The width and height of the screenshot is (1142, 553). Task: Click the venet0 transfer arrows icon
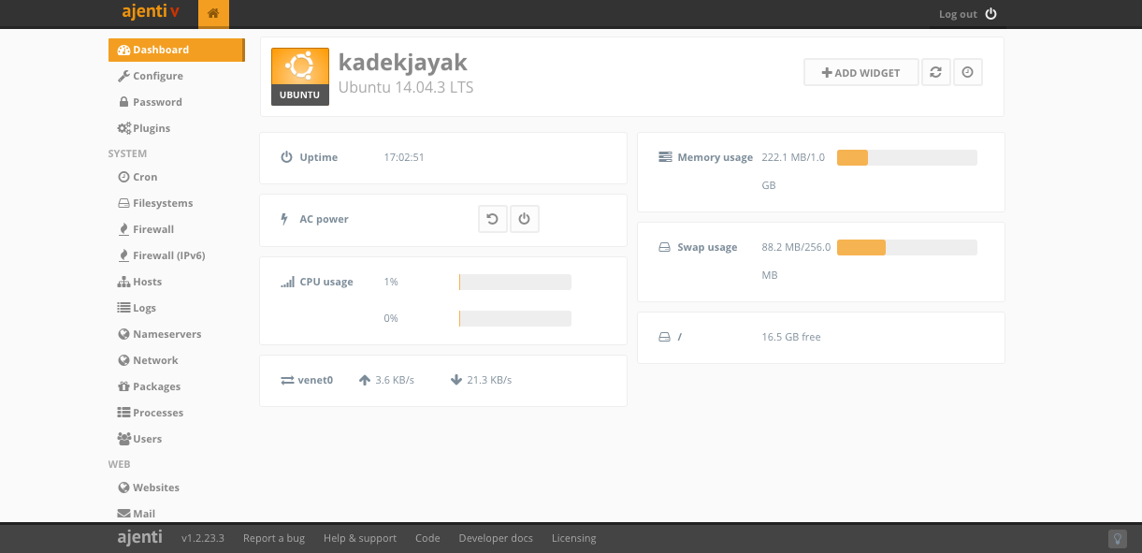(x=287, y=381)
